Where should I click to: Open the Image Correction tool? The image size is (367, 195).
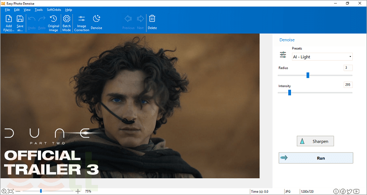(x=81, y=22)
